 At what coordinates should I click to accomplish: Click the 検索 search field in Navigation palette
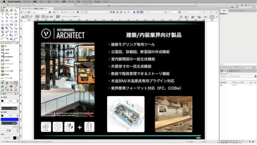click(x=238, y=79)
